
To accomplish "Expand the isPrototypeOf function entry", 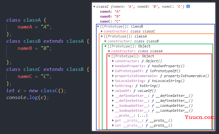I will [113, 71].
